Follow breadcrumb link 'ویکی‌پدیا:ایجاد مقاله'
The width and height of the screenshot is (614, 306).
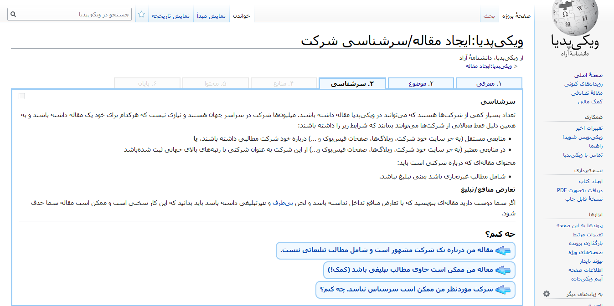488,66
